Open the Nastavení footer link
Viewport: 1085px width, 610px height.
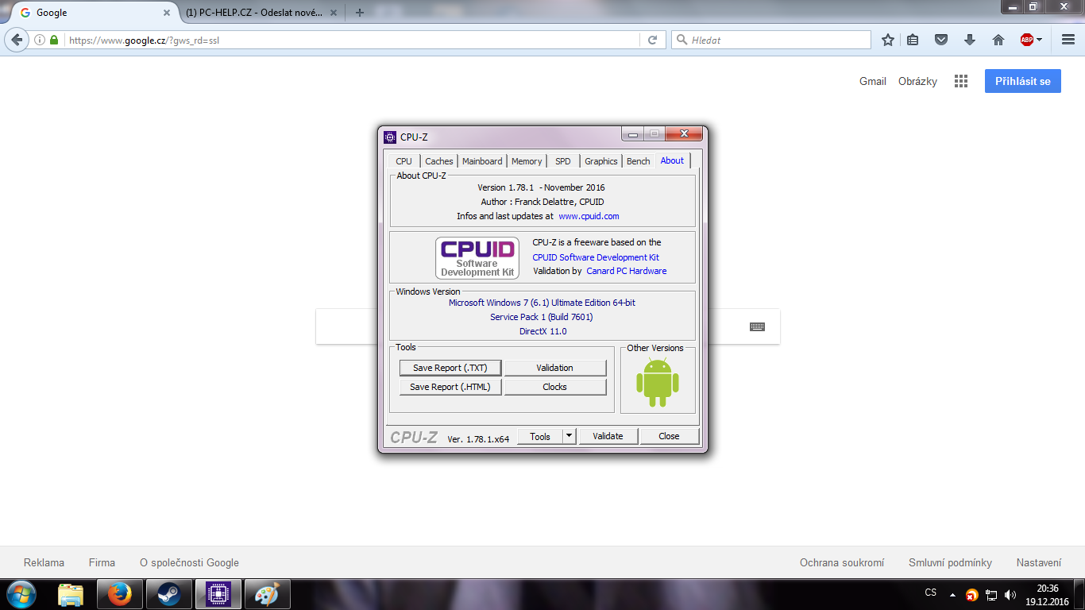pyautogui.click(x=1039, y=562)
